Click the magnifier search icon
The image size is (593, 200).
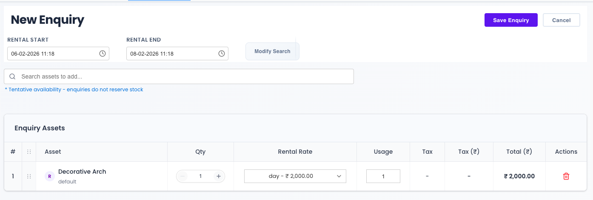point(12,76)
